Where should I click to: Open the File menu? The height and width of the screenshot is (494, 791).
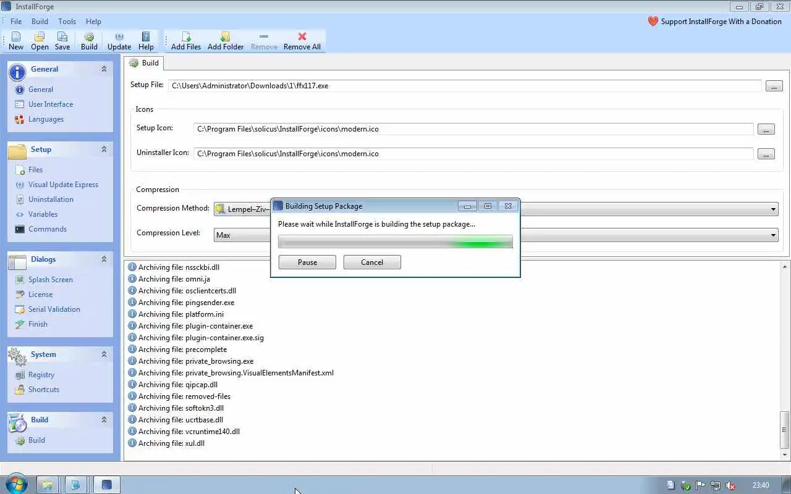16,22
